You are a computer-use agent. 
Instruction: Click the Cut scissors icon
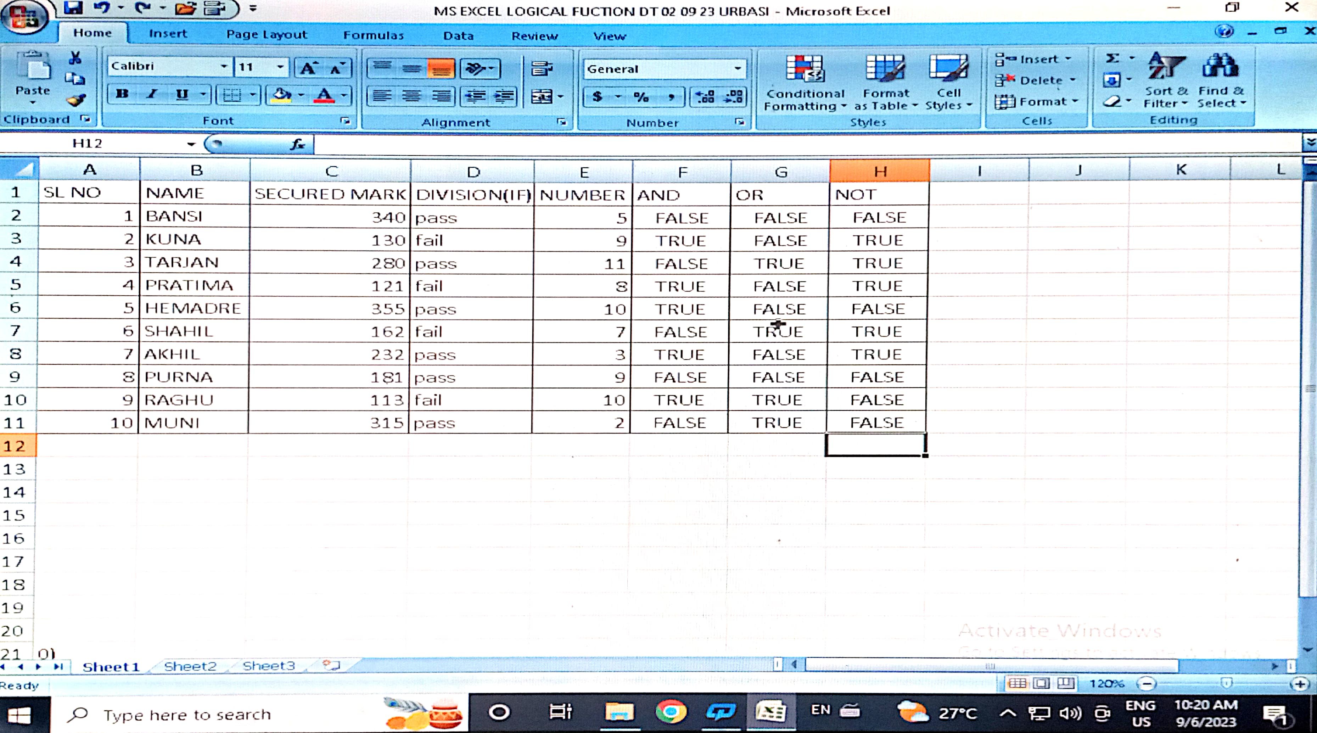[75, 58]
